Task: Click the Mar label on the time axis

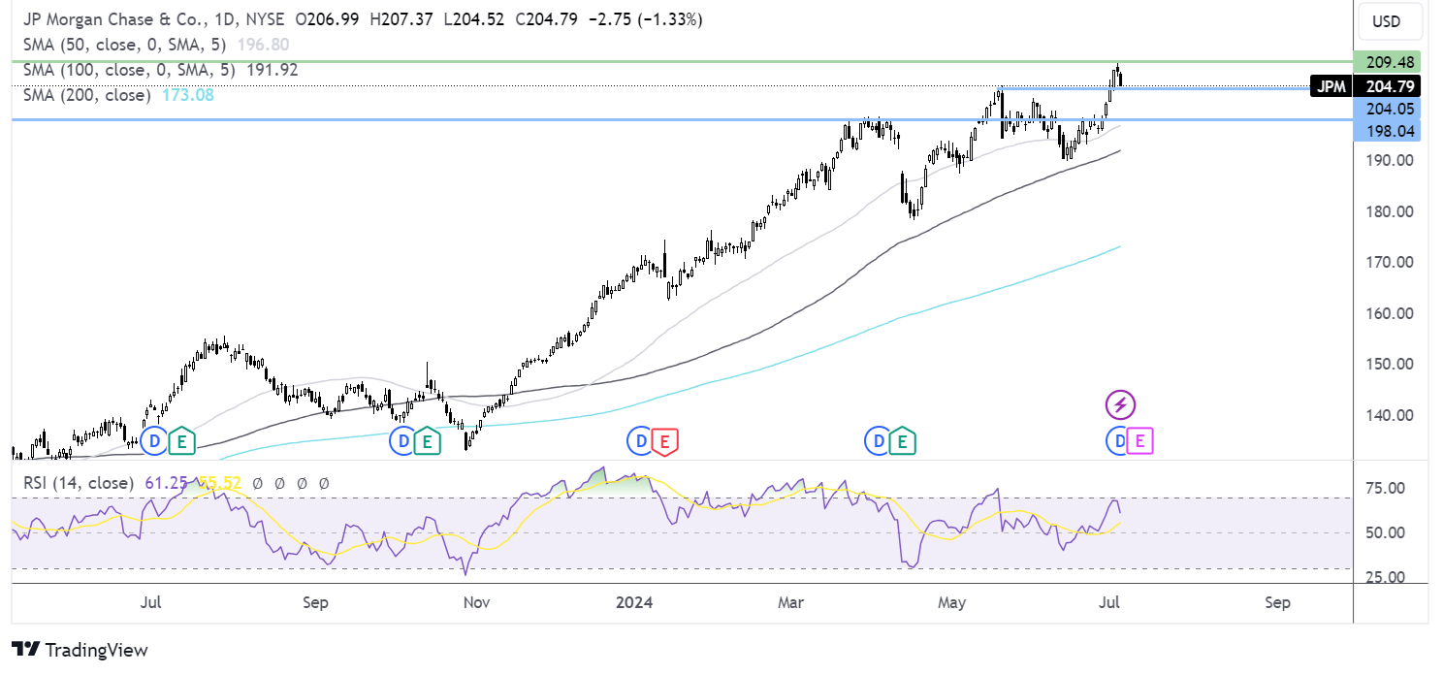Action: click(791, 602)
